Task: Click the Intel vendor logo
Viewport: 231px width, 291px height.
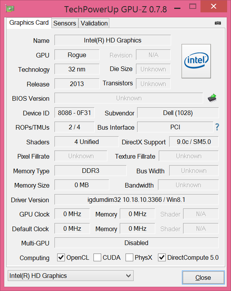Action: click(196, 61)
